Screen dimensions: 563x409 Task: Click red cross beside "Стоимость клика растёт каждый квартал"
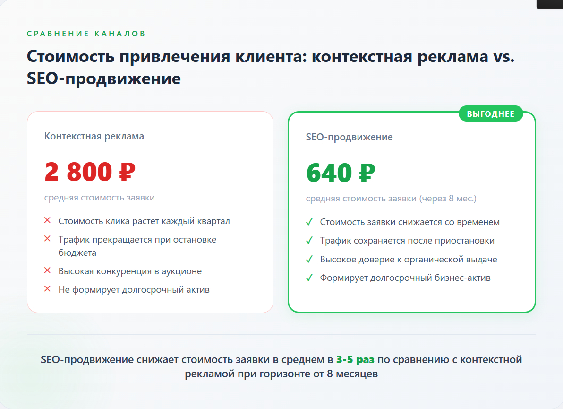(47, 220)
